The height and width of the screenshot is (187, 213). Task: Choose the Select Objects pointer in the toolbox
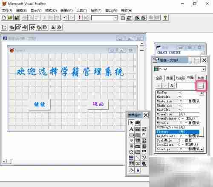[131, 122]
